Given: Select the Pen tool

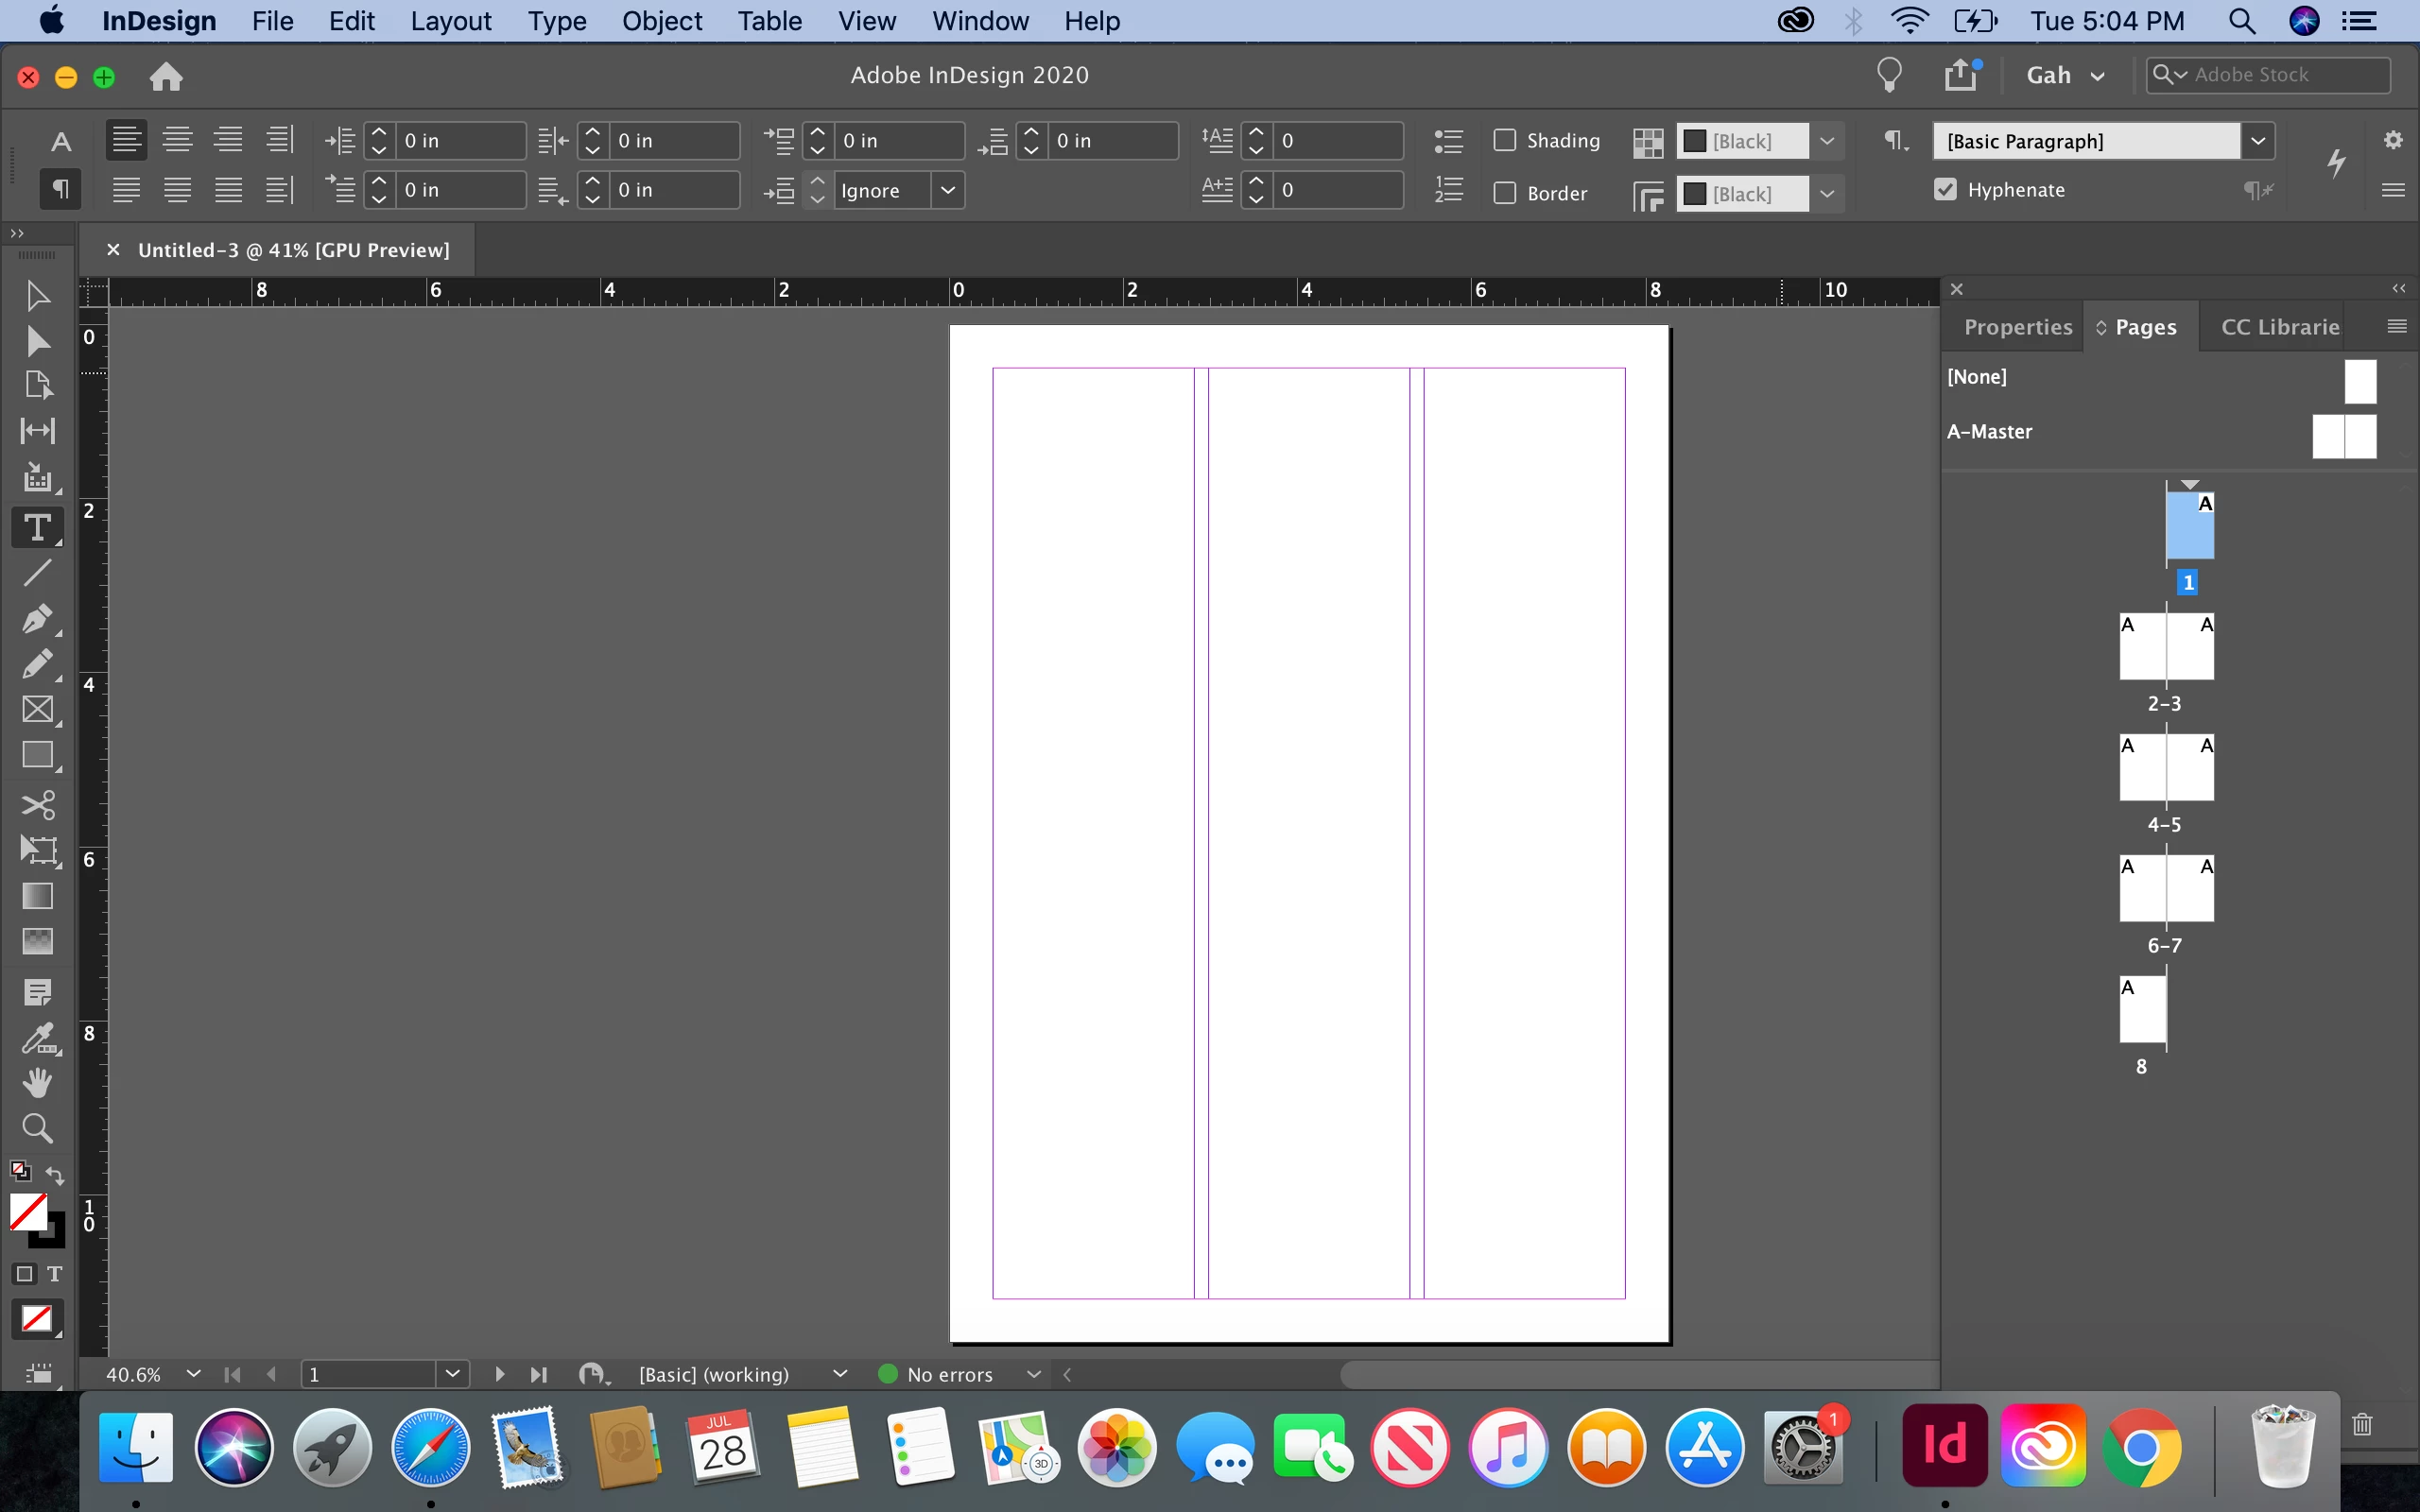Looking at the screenshot, I should point(37,619).
